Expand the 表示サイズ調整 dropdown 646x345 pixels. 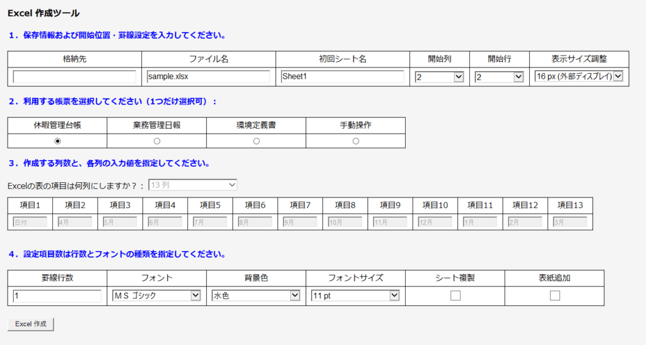pos(578,76)
